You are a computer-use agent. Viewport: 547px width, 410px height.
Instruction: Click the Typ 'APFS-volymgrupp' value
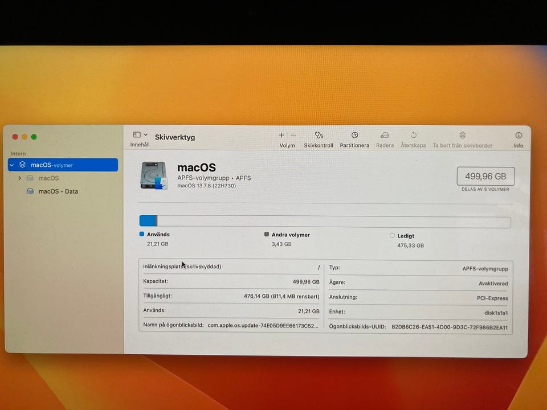485,269
